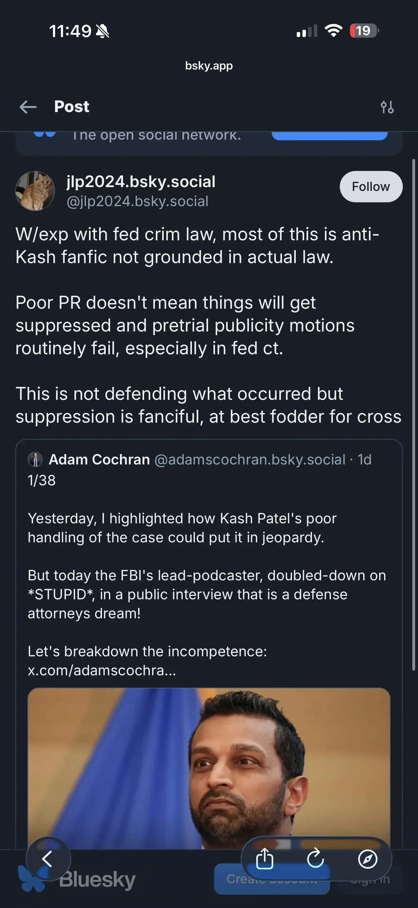This screenshot has width=418, height=908.
Task: Open the Kash Patel photo
Action: 209,768
